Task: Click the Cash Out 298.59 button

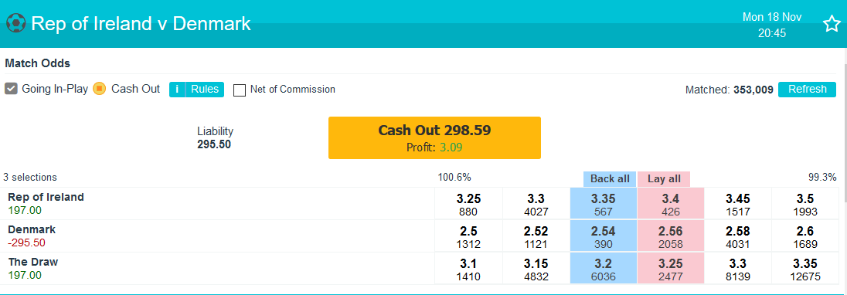Action: point(434,137)
